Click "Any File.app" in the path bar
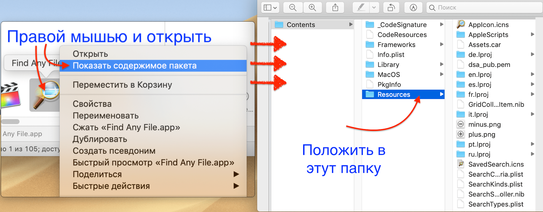Image resolution: width=543 pixels, height=212 pixels. coord(22,134)
